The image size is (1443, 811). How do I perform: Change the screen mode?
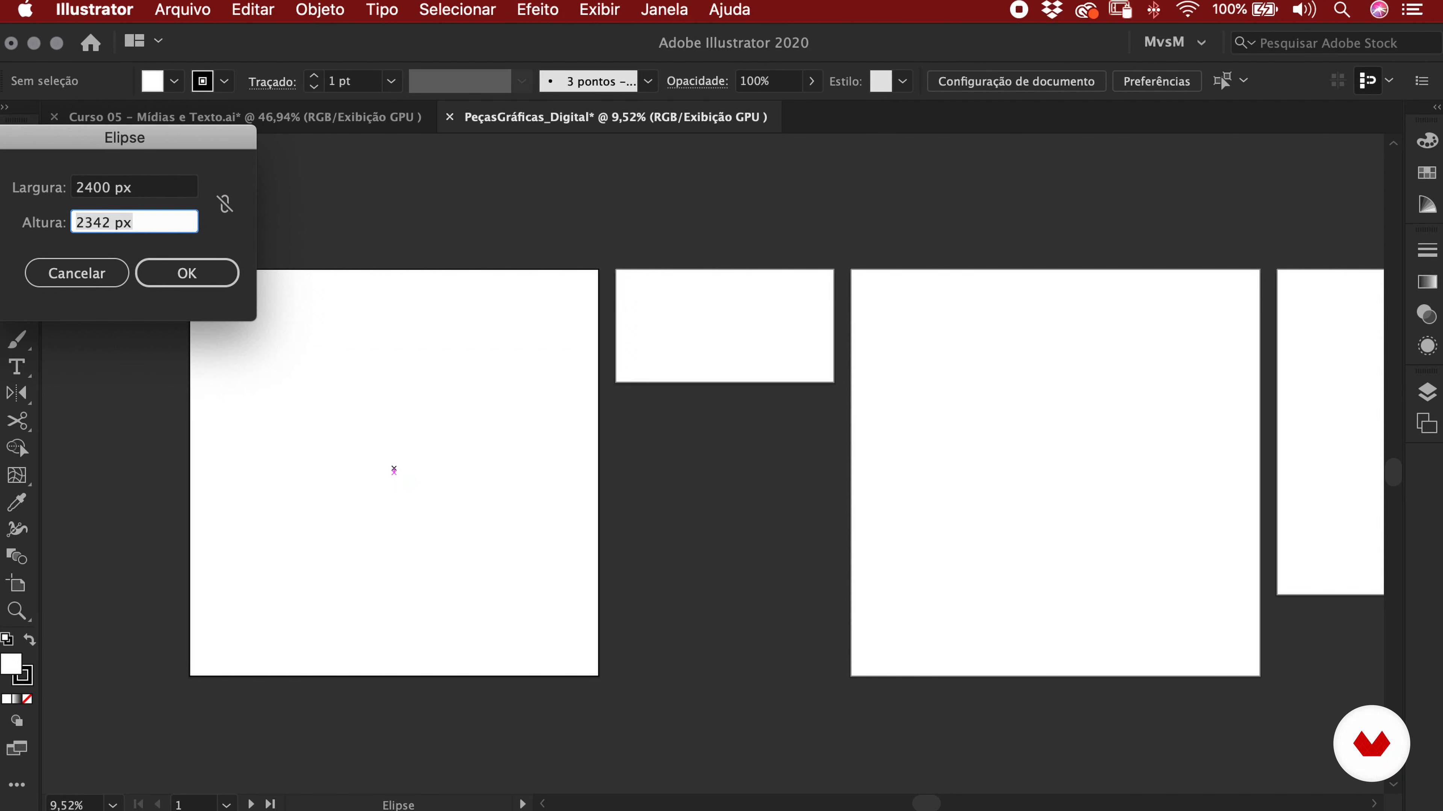[17, 748]
